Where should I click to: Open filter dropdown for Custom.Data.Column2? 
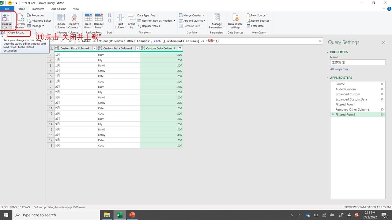(137, 48)
